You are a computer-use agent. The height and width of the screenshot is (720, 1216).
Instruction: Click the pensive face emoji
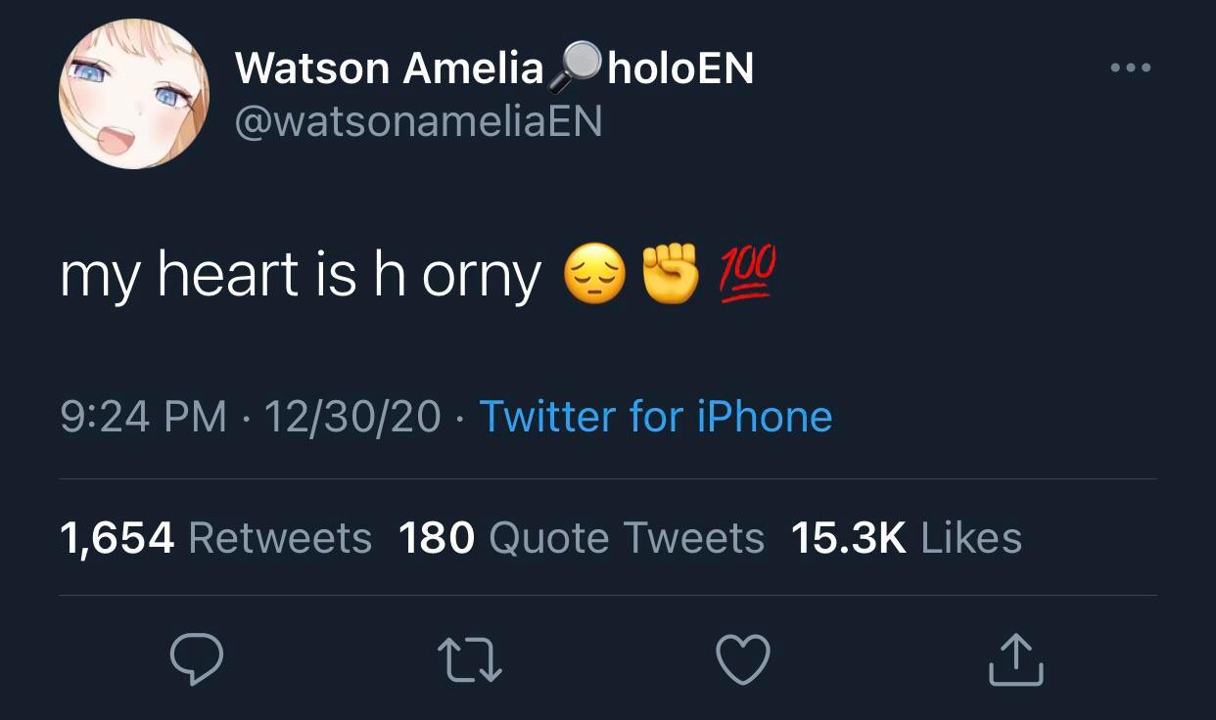coord(594,276)
